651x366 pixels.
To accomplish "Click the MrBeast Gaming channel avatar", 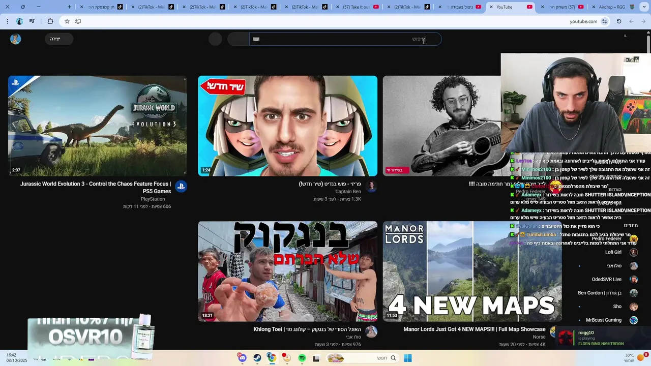I will pyautogui.click(x=634, y=320).
